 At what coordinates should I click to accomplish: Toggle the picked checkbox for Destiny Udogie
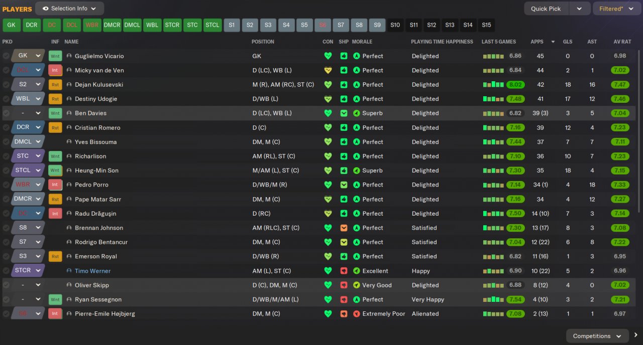point(6,99)
